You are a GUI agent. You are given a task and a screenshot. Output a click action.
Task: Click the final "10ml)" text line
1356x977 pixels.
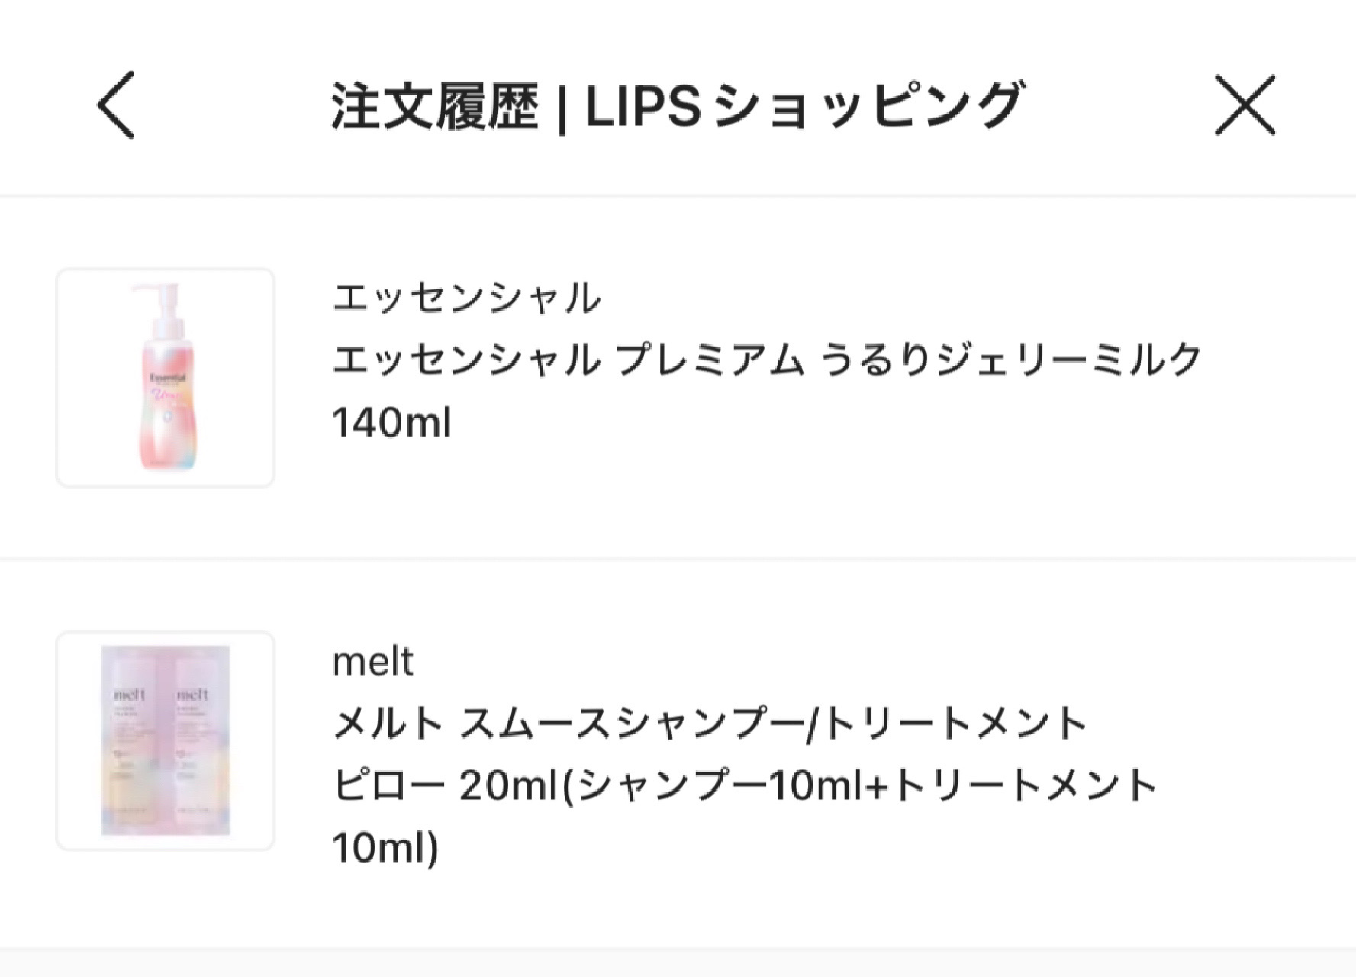click(x=385, y=847)
